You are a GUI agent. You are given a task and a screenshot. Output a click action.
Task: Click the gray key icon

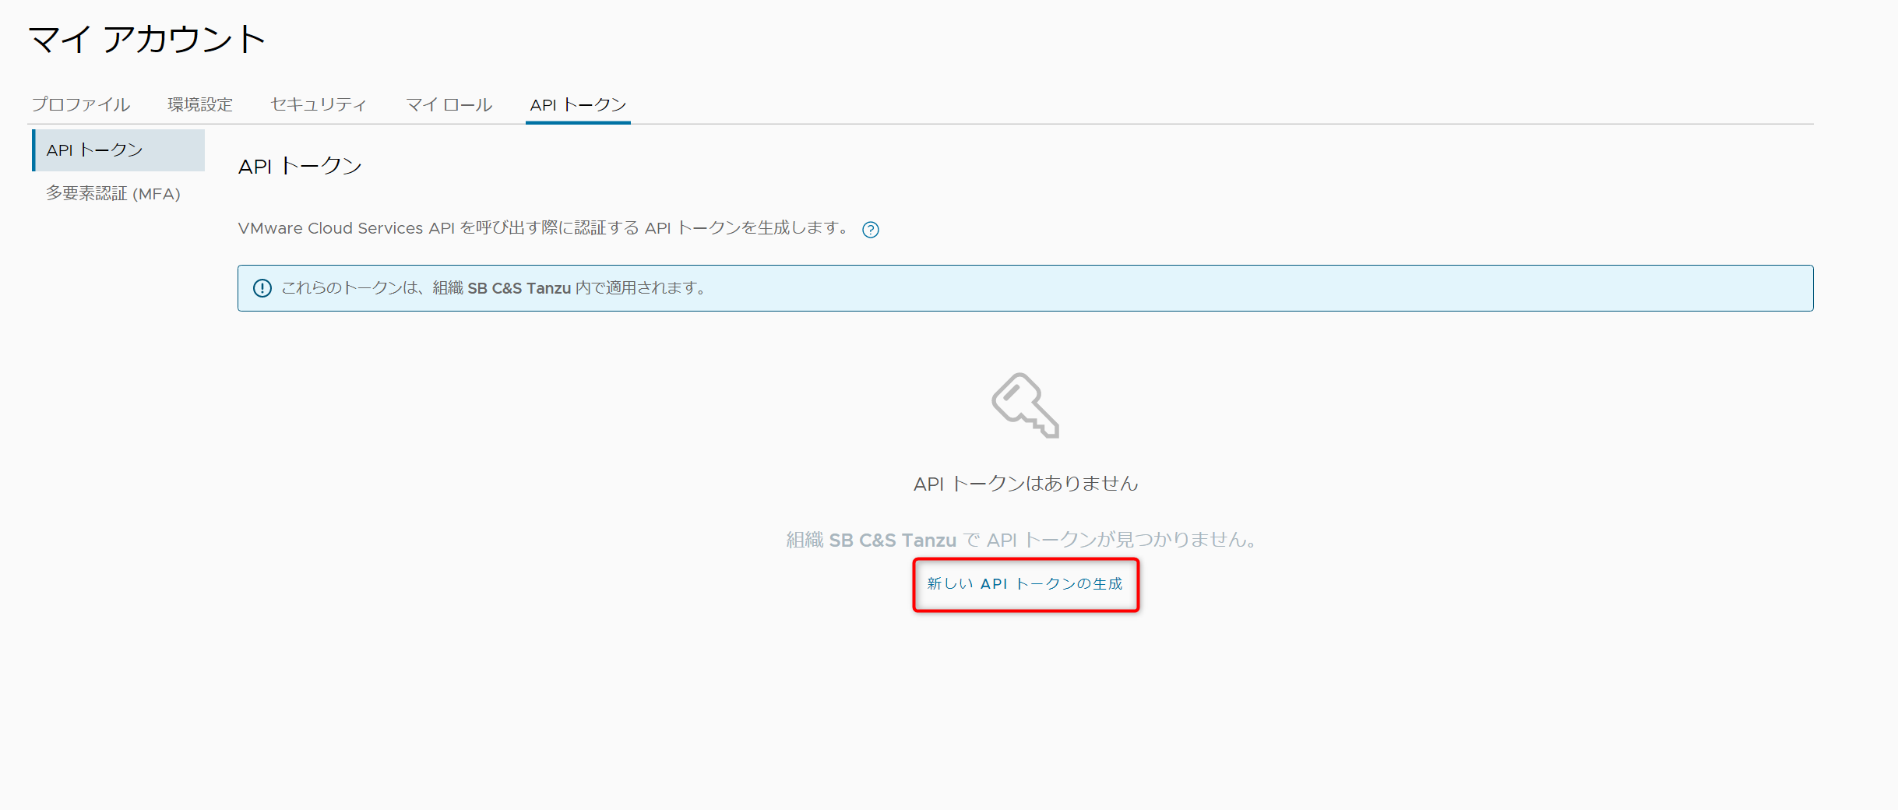pyautogui.click(x=1025, y=405)
